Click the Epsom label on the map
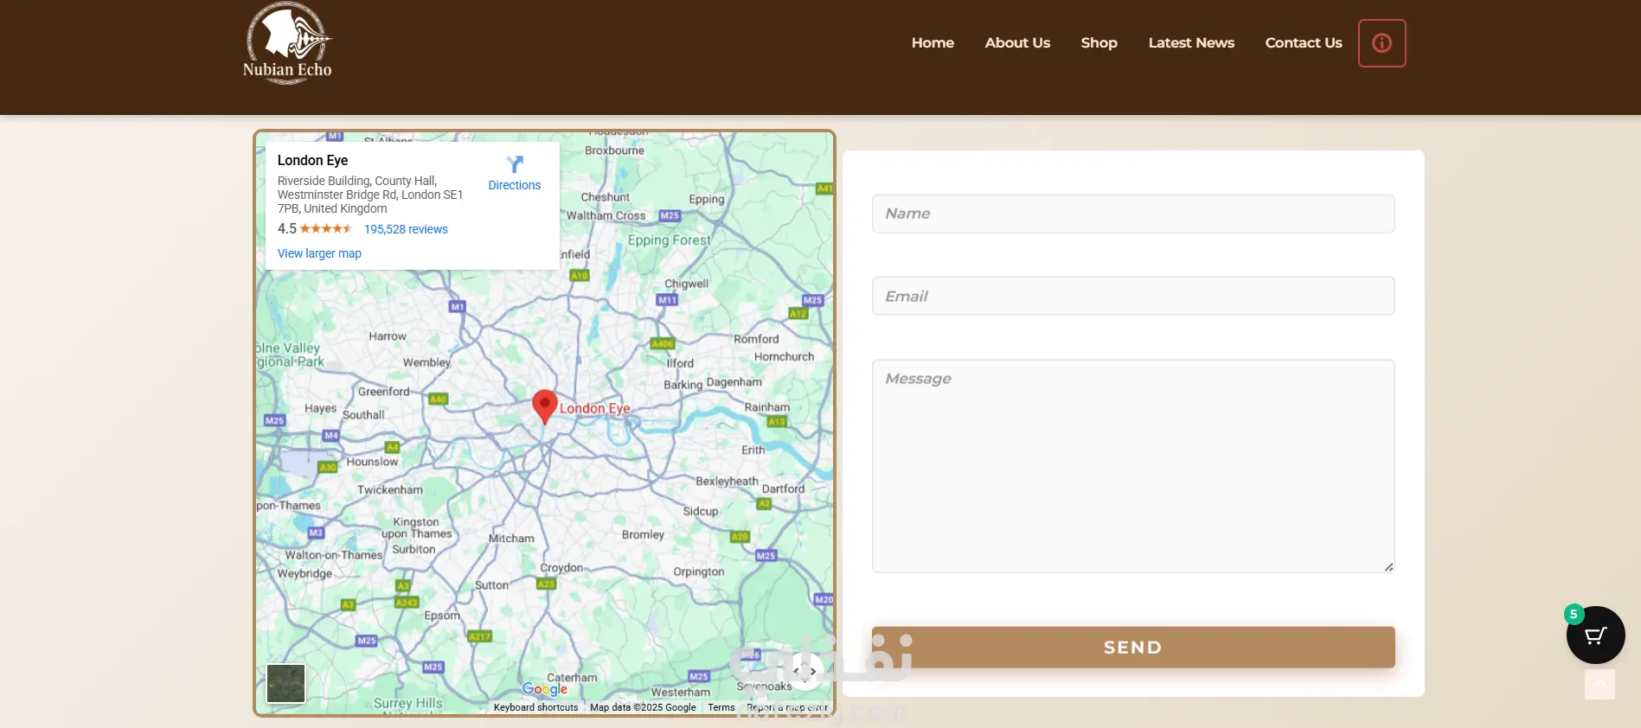This screenshot has width=1641, height=728. pyautogui.click(x=442, y=616)
